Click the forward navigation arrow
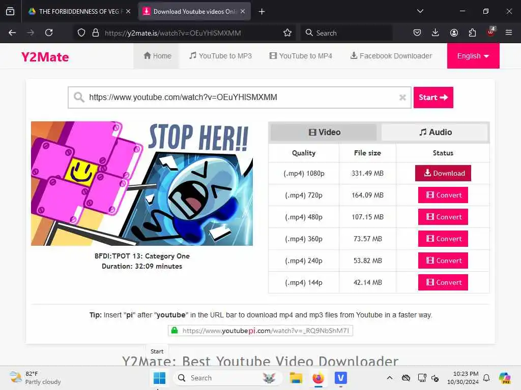This screenshot has height=390, width=521. click(x=31, y=32)
